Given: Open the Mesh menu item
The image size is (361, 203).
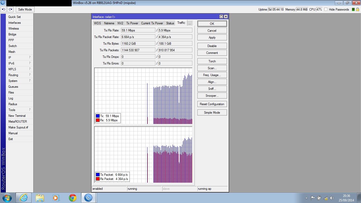Looking at the screenshot, I should click(x=20, y=52).
